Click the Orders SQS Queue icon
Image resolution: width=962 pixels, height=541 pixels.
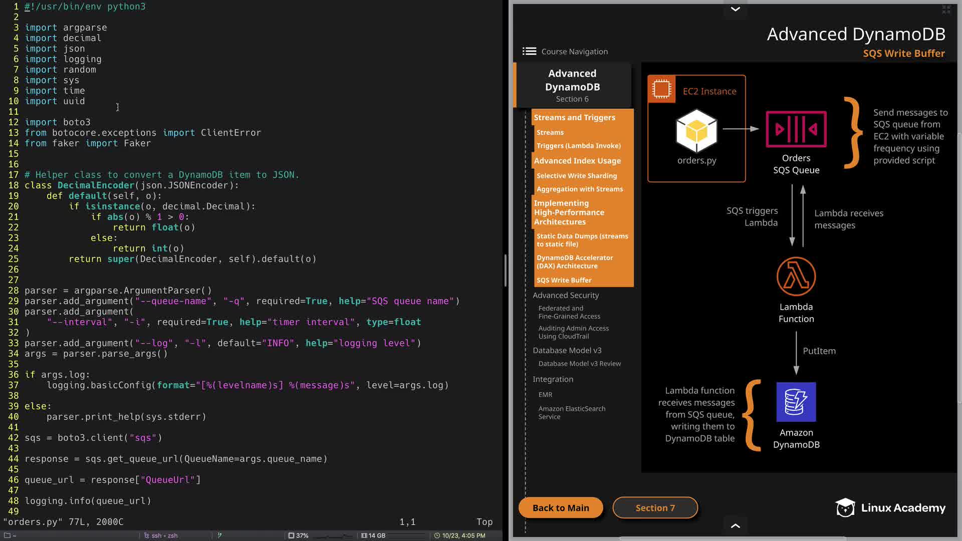click(796, 129)
